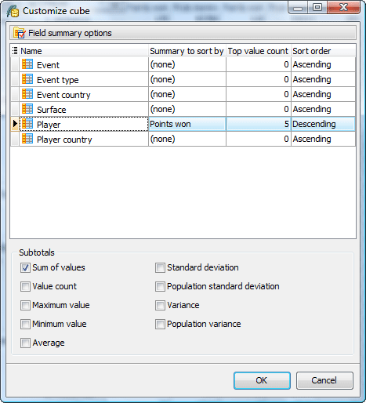This screenshot has height=403, width=366.
Task: Click the Summary to sort by header
Action: pos(187,51)
